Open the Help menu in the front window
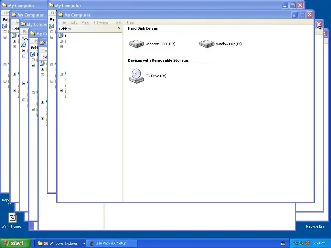The image size is (331, 248). click(x=131, y=22)
